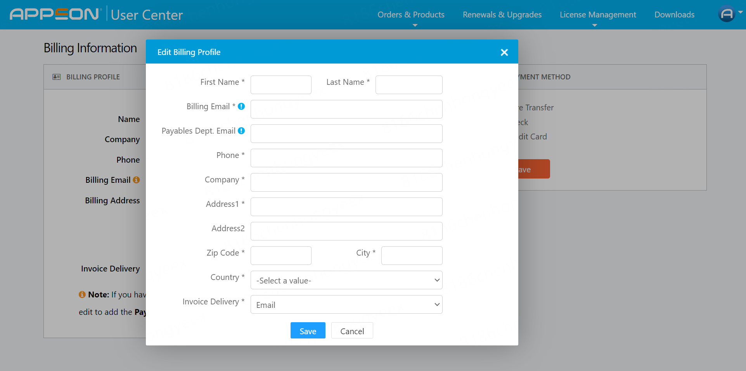Click the 'MENT METHOD' panel header text

click(545, 77)
